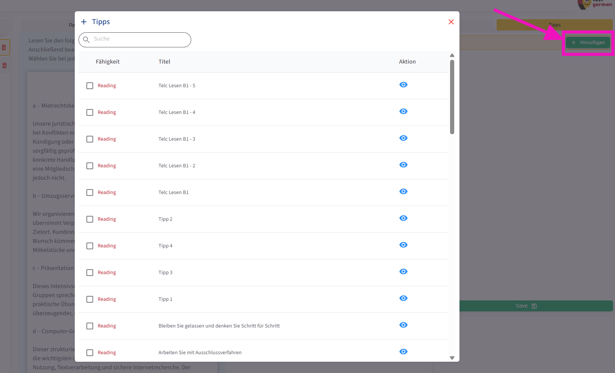Select the Telc Lesen B1 checkbox

click(x=90, y=193)
